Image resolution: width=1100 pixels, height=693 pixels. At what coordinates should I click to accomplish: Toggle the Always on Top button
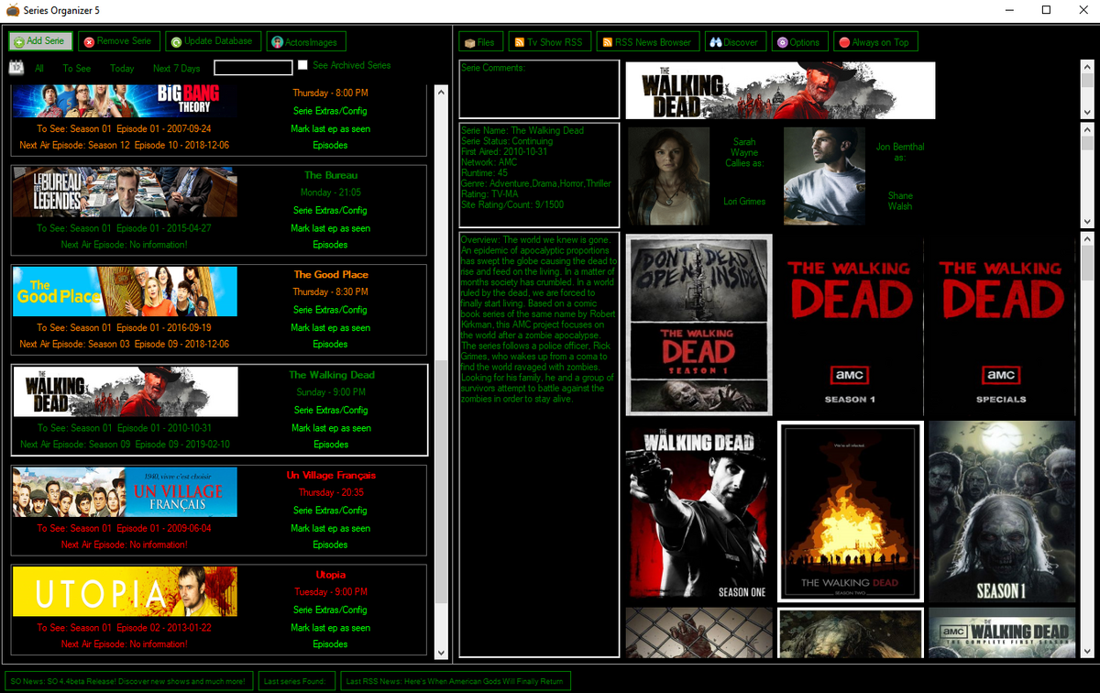(874, 42)
